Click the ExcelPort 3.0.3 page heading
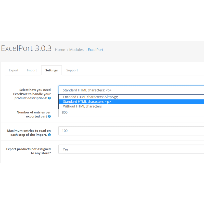The image size is (204, 204). click(26, 48)
